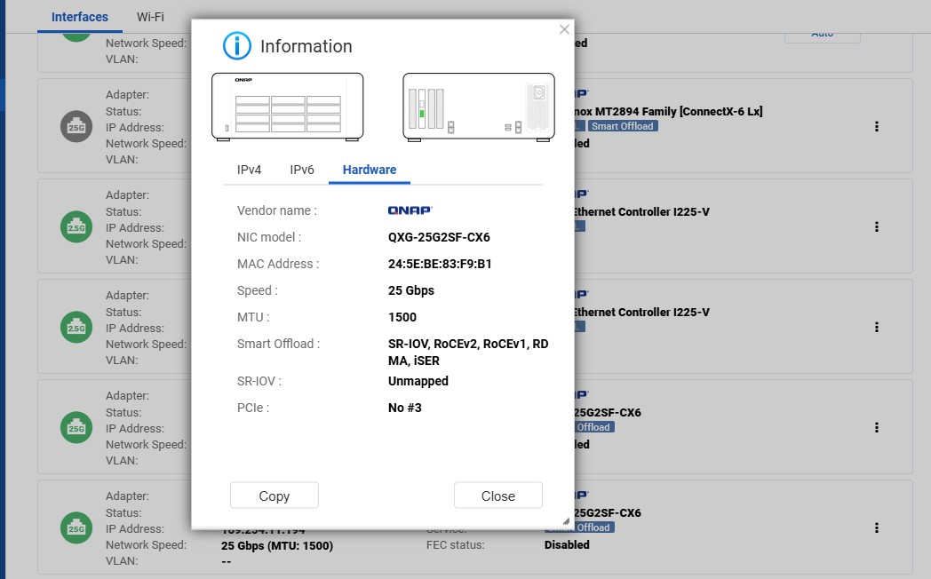Screen dimensions: 931x579
Task: Open the Interfaces tab
Action: pyautogui.click(x=80, y=17)
